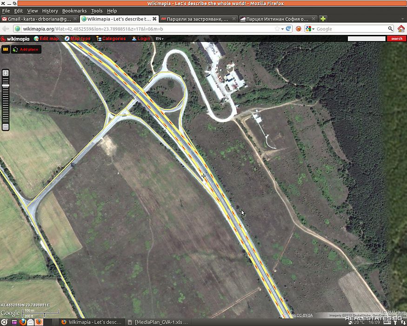Open the View menu

click(33, 11)
